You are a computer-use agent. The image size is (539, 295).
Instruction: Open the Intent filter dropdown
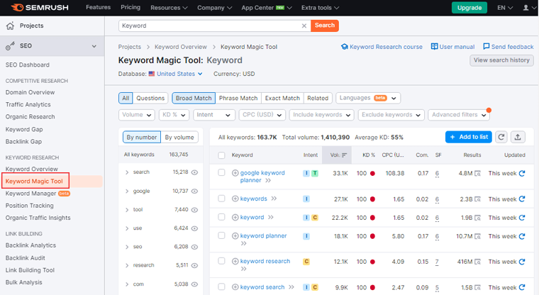(213, 115)
